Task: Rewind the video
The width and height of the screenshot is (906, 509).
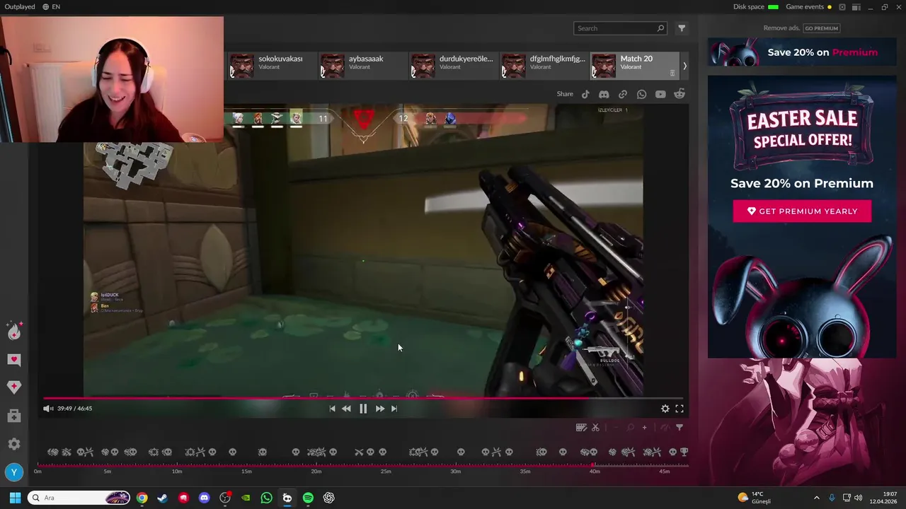Action: click(346, 409)
